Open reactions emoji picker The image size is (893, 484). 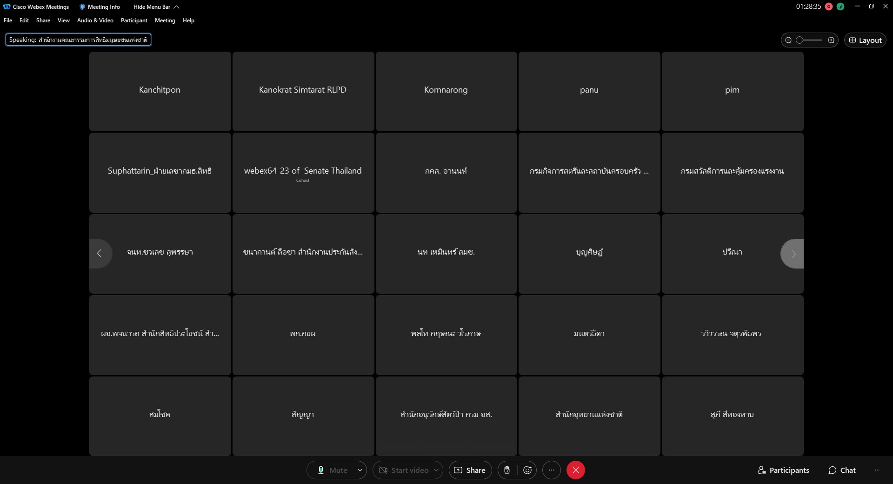(527, 470)
